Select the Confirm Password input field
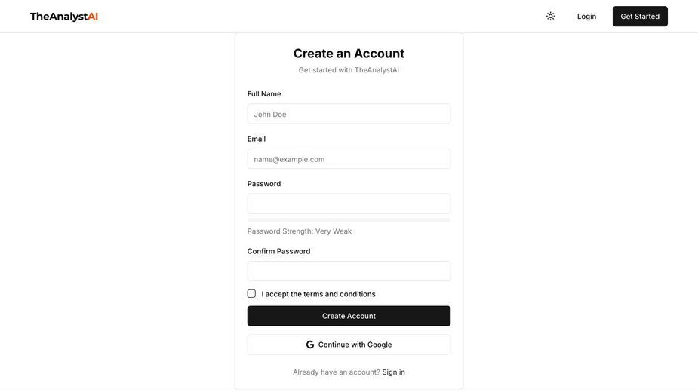This screenshot has width=698, height=392. click(x=349, y=271)
